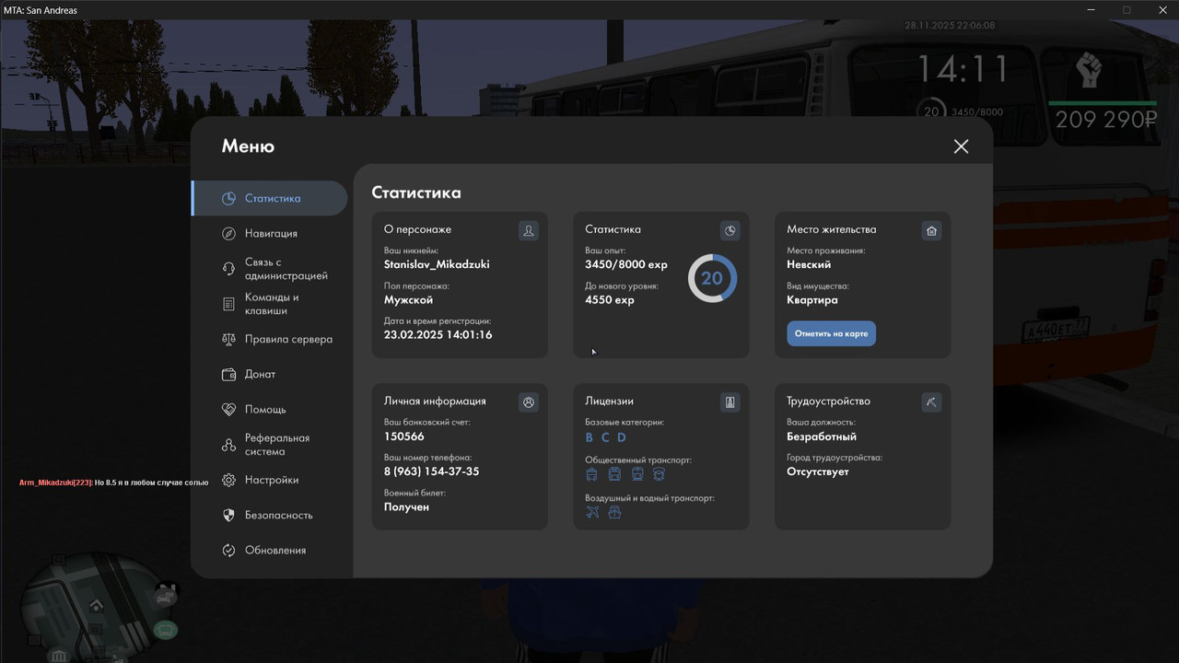The height and width of the screenshot is (663, 1179).
Task: Click the car marker icon beside the minimap
Action: [x=165, y=597]
